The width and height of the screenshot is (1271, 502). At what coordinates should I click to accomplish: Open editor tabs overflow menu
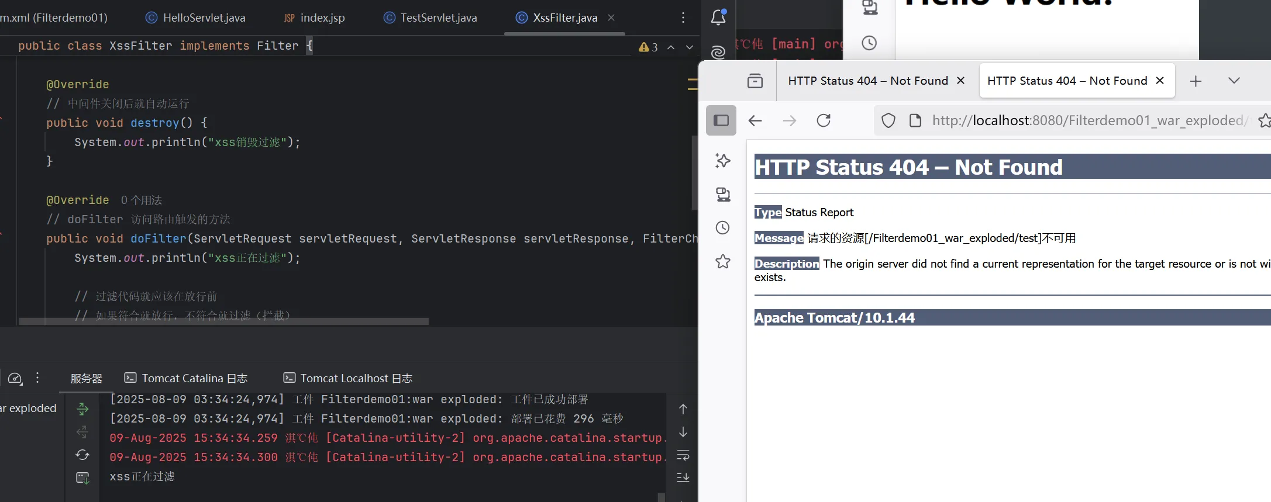[683, 18]
